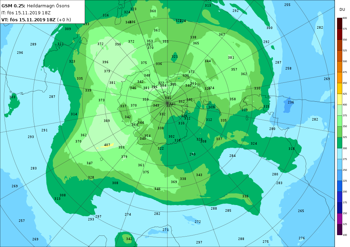Screen dimensions: 350x247
Task: Click the '289' ozone value
Action: pyautogui.click(x=33, y=44)
